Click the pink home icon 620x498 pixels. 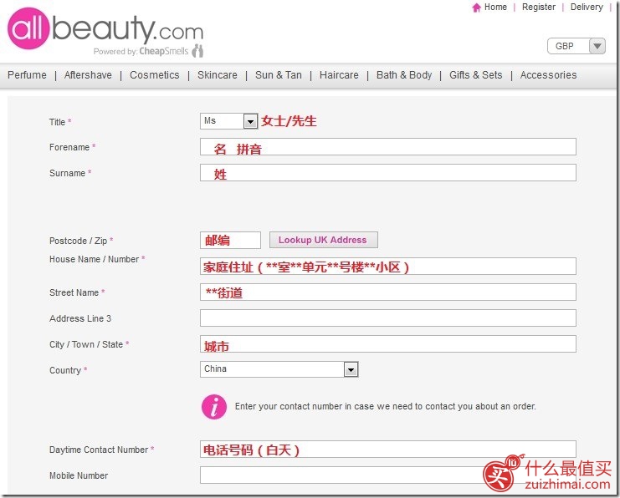tap(476, 8)
